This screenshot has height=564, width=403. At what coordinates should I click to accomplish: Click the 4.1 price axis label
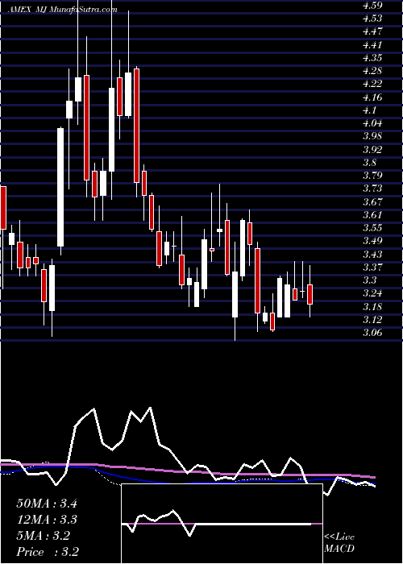(x=370, y=110)
